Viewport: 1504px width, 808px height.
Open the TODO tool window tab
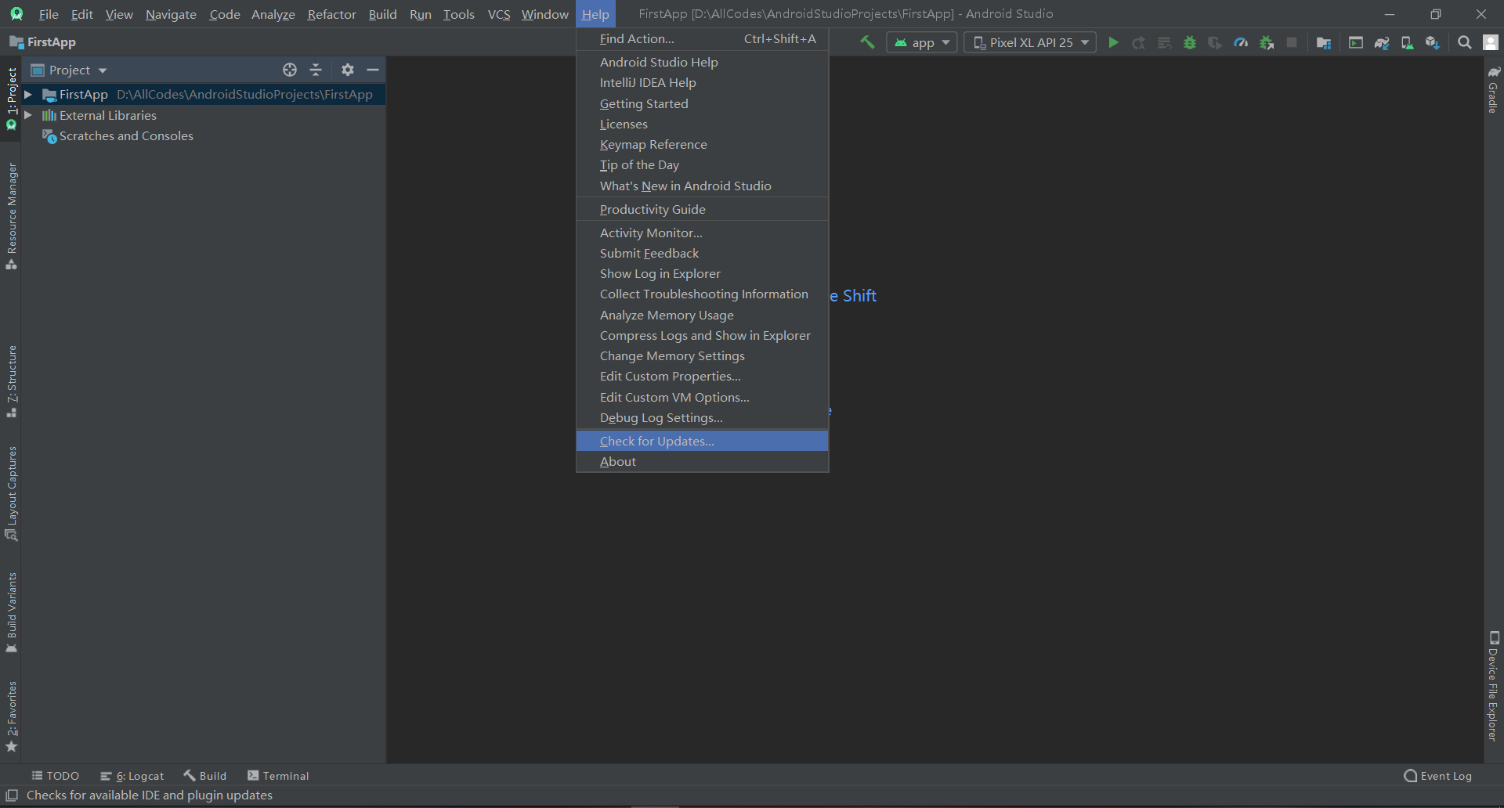[x=56, y=776]
